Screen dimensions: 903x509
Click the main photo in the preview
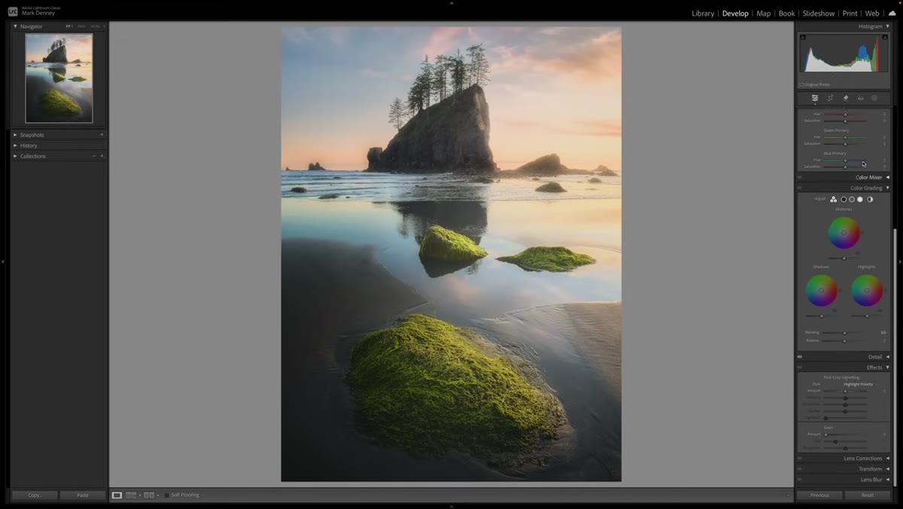pyautogui.click(x=451, y=254)
